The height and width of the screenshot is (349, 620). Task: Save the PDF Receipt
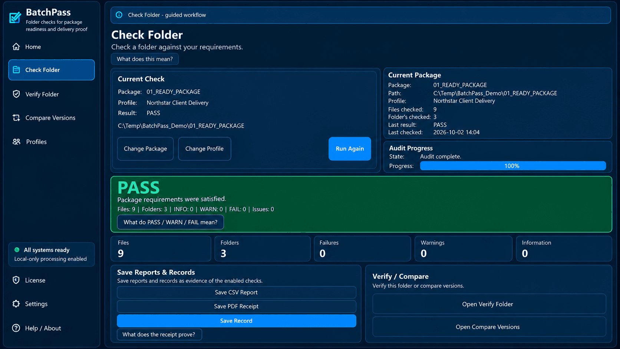coord(237,306)
